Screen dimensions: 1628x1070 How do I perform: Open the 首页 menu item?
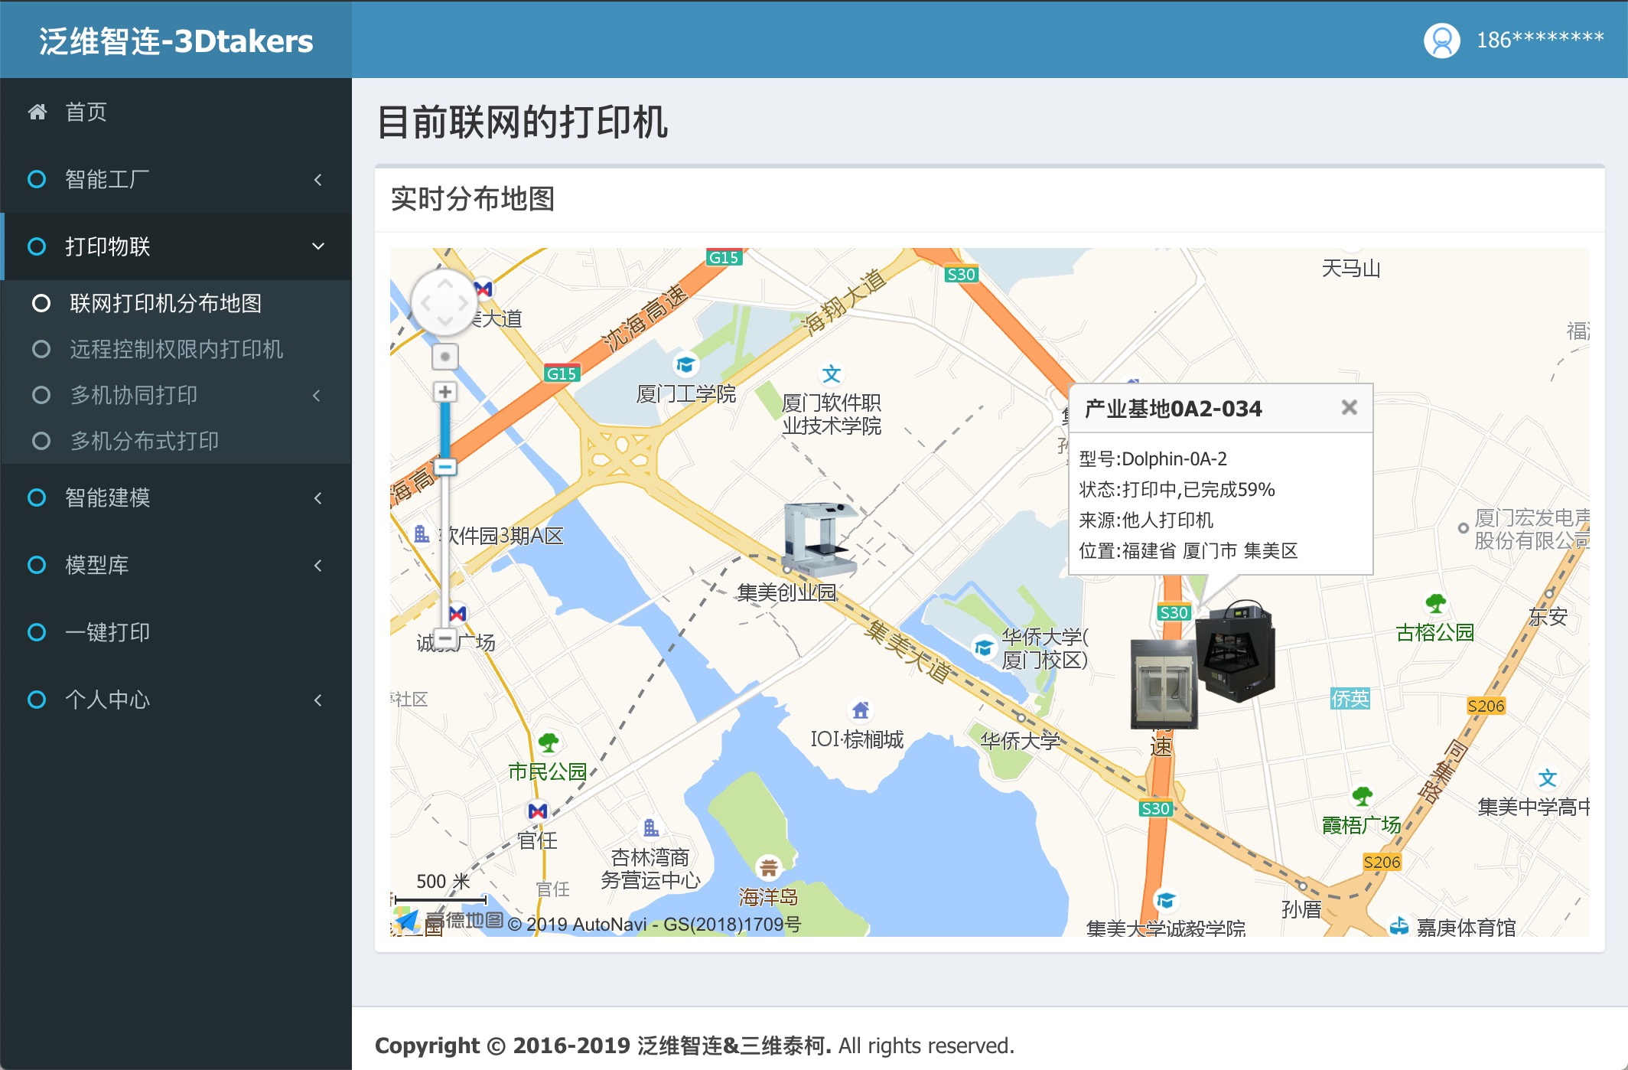tap(176, 113)
